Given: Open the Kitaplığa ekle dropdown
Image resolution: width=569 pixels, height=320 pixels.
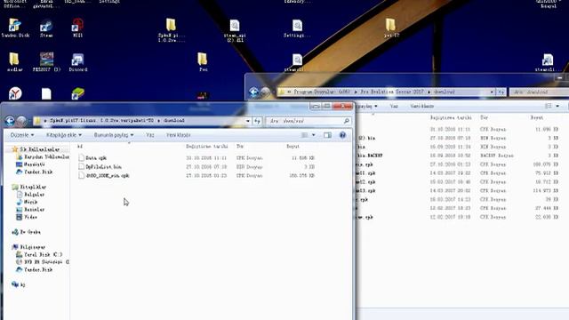Looking at the screenshot, I should (64, 135).
